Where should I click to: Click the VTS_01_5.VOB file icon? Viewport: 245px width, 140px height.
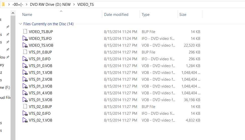25,100
